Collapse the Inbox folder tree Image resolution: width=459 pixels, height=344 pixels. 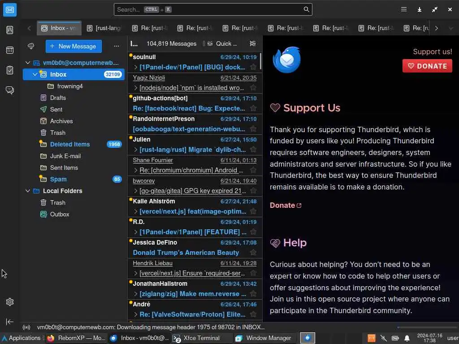pos(35,74)
